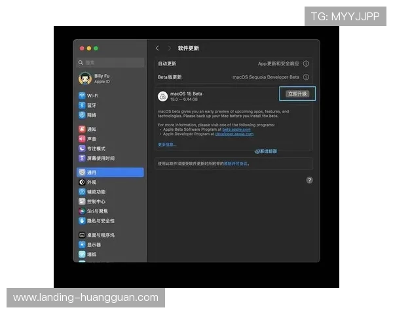Image resolution: width=393 pixels, height=314 pixels.
Task: Click the help question mark button
Action: (309, 180)
